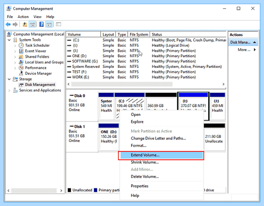Viewport: 264px width, 206px height.
Task: Click the Local Users and Groups icon
Action: click(x=21, y=62)
